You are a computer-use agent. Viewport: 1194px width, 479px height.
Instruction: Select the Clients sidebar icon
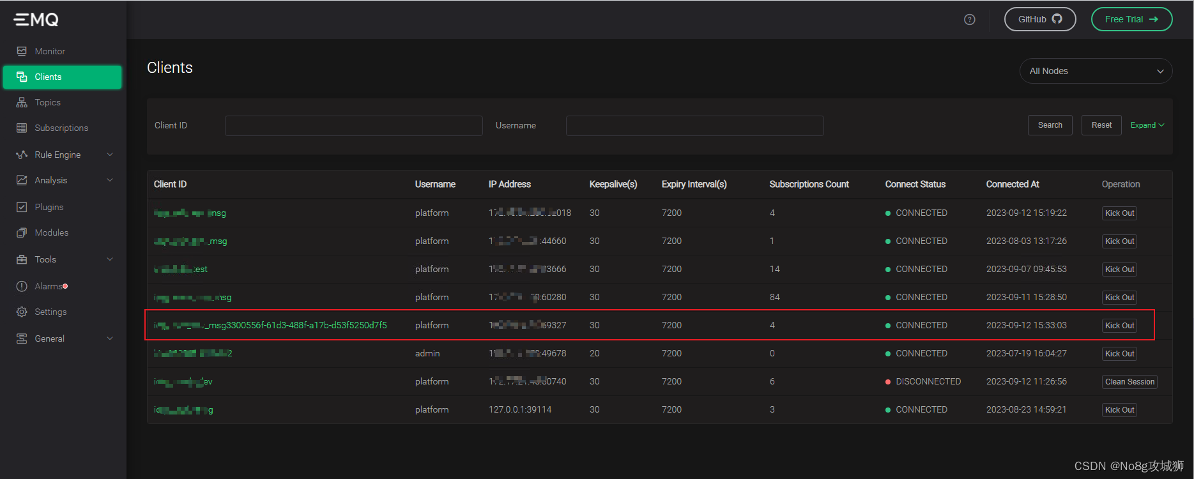tap(22, 77)
